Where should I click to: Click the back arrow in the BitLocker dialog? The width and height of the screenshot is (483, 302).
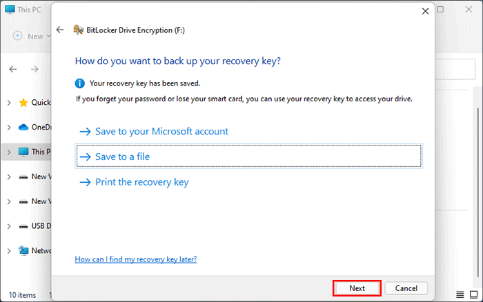[x=60, y=30]
